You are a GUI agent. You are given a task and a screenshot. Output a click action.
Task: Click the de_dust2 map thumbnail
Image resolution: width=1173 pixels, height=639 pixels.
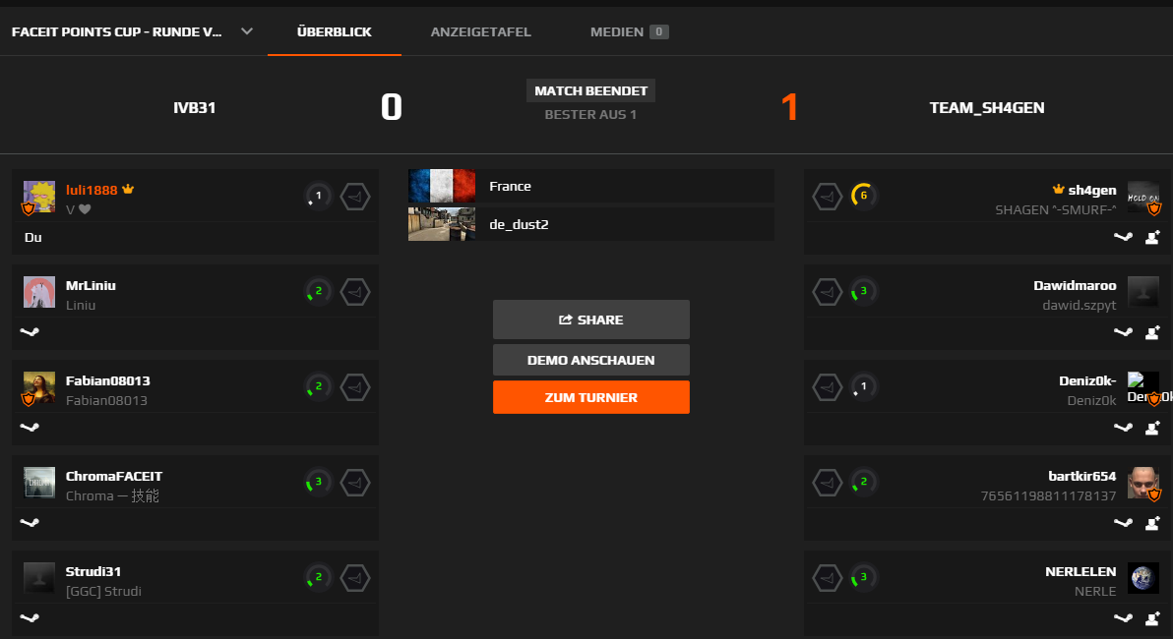click(x=442, y=224)
